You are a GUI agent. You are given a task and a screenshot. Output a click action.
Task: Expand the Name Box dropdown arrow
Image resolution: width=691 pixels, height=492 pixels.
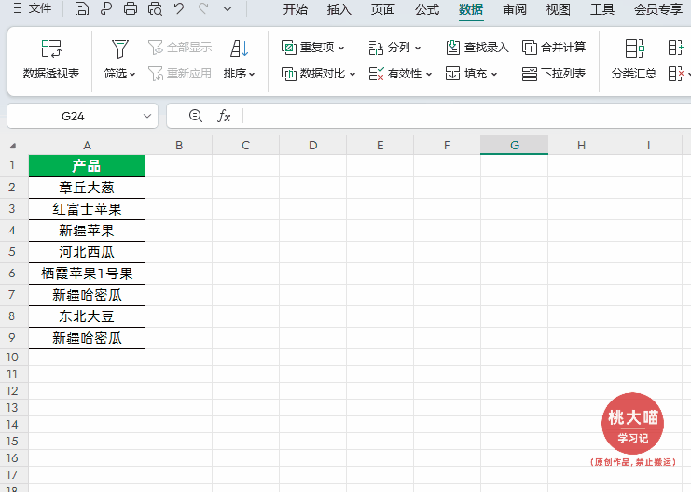(x=147, y=116)
